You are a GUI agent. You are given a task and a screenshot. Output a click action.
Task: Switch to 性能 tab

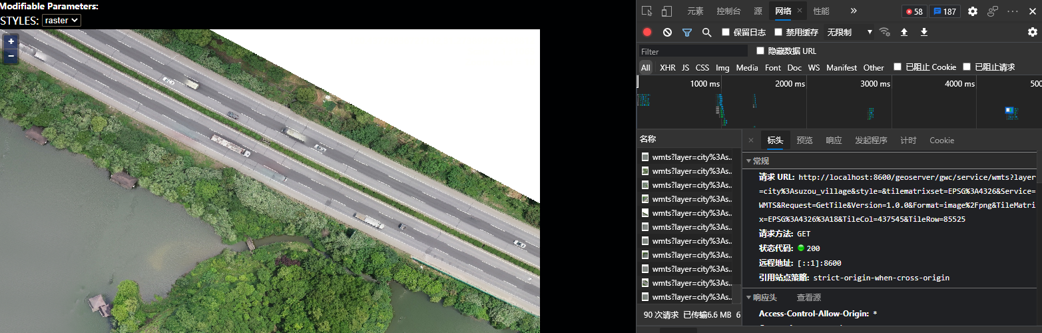pos(821,11)
